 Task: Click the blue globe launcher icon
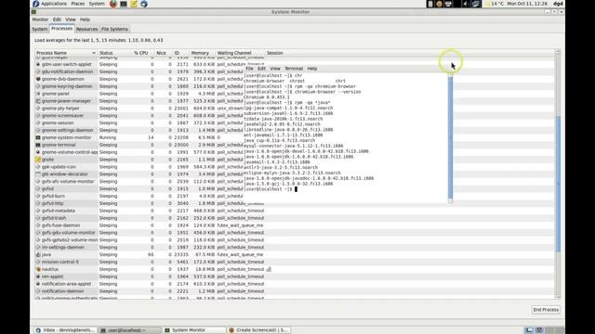[x=144, y=4]
